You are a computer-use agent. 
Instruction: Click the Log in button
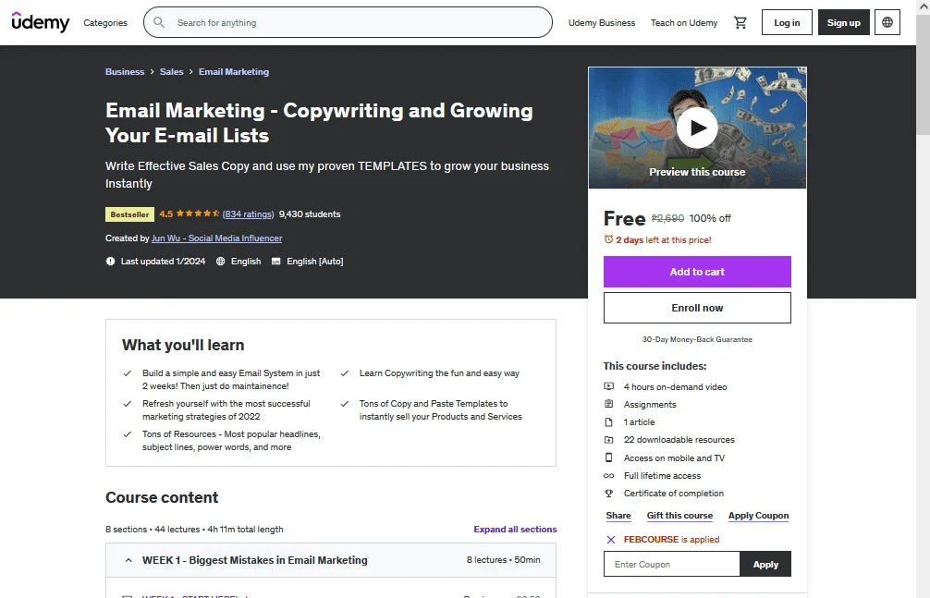[x=787, y=22]
